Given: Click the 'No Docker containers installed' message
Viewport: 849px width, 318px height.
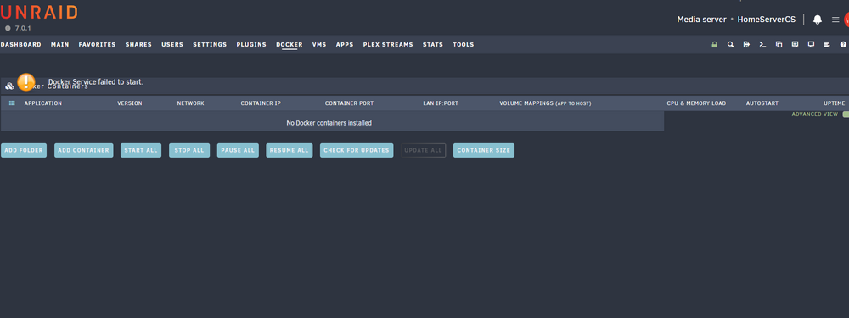Looking at the screenshot, I should [329, 123].
